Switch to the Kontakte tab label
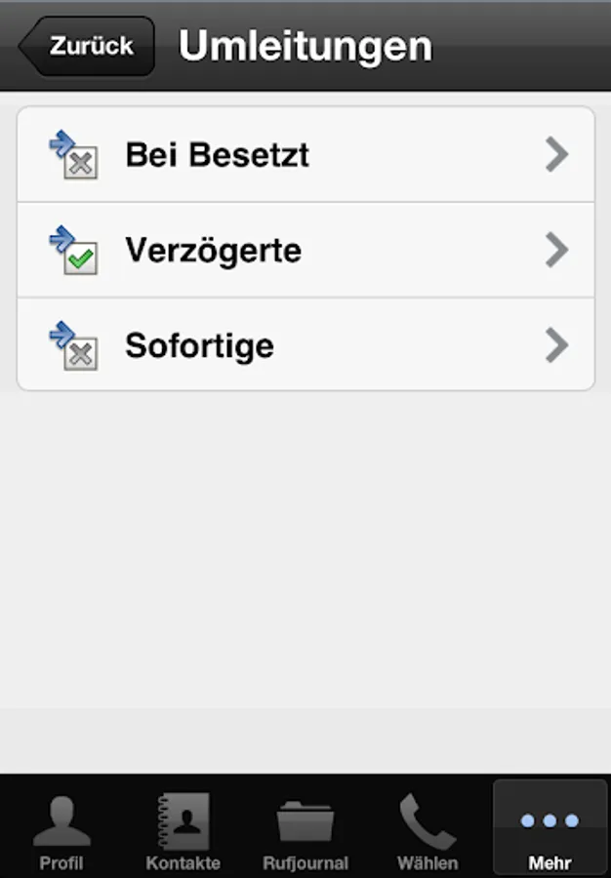This screenshot has height=878, width=611. 183,863
